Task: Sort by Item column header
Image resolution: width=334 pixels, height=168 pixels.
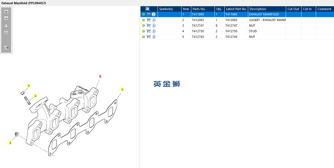Action: click(186, 9)
